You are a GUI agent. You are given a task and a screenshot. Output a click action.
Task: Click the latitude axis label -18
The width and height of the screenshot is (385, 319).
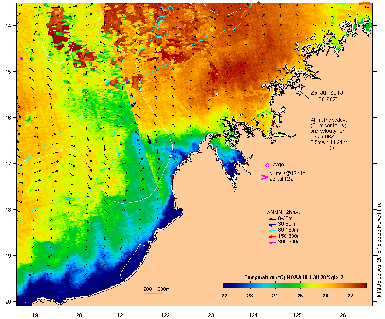point(7,210)
